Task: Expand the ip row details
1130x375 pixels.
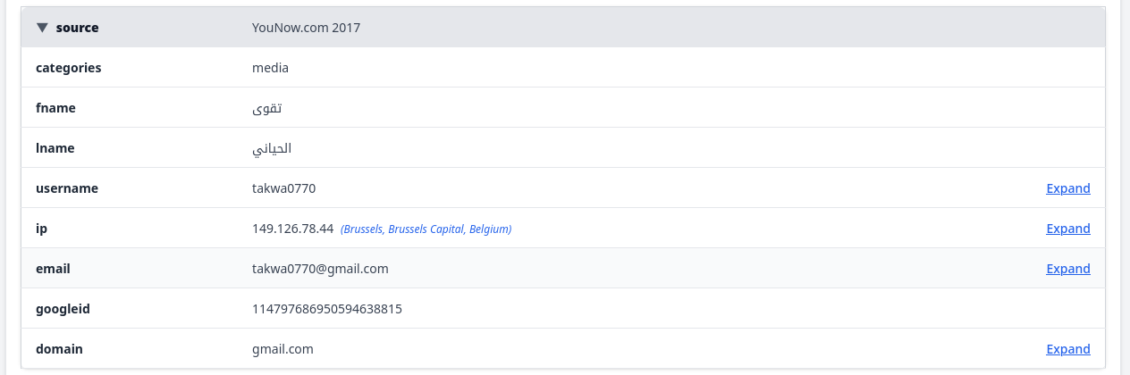Action: [1068, 229]
